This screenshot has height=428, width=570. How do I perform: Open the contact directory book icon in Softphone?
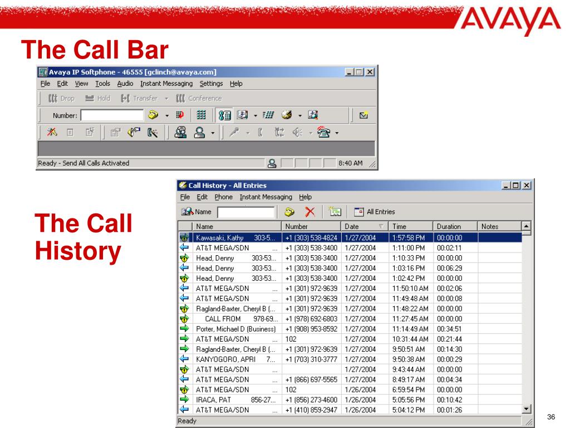tap(242, 115)
